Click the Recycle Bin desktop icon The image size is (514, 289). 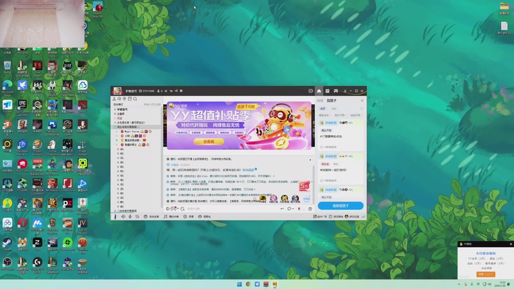(7, 68)
